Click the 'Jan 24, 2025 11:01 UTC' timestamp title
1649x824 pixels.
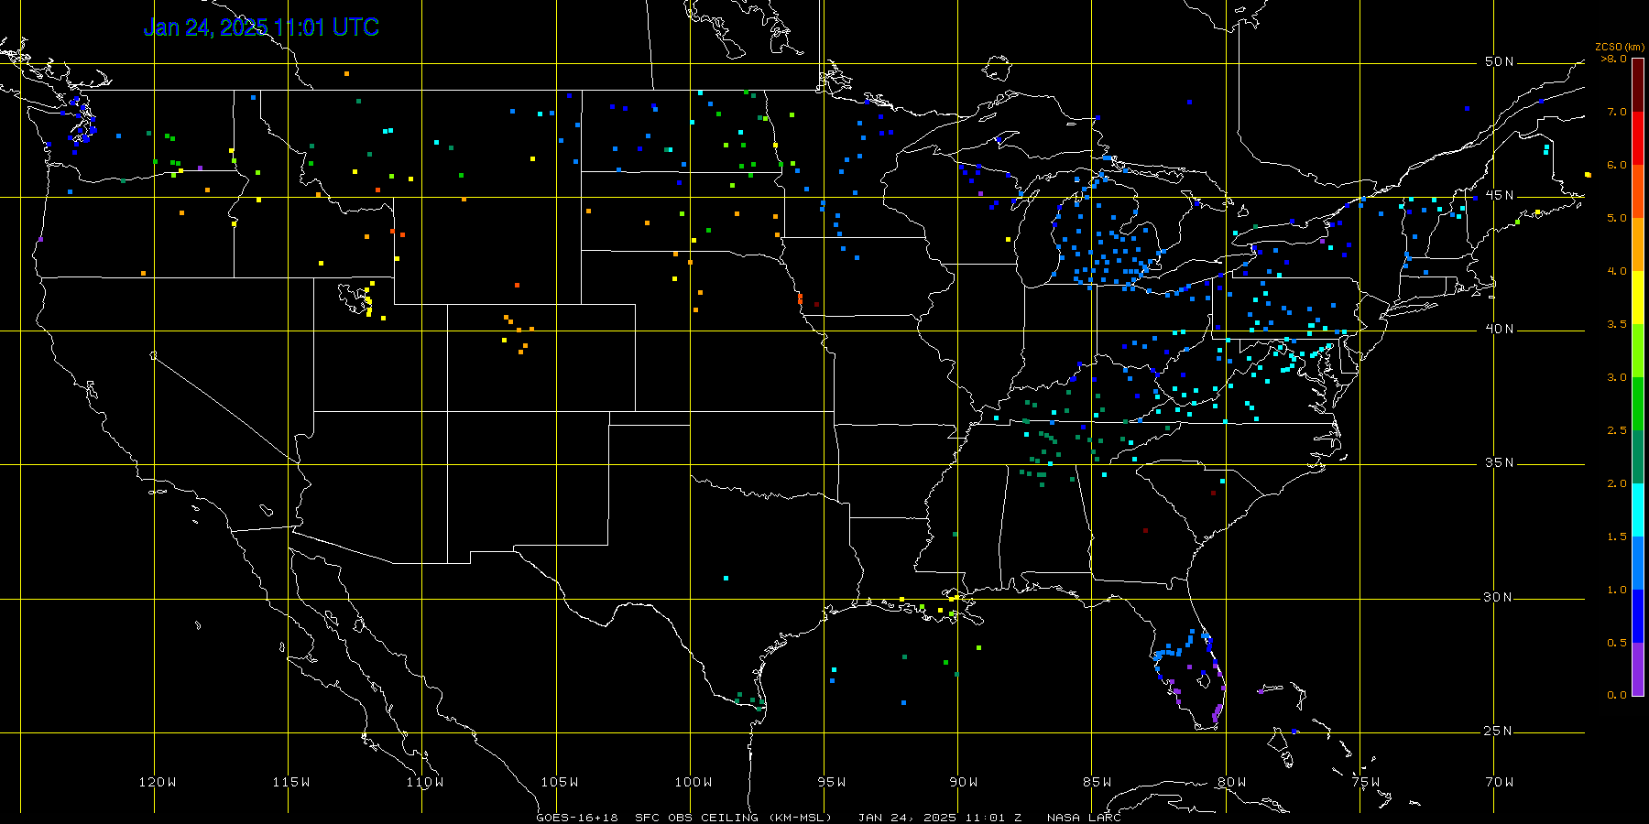click(261, 27)
